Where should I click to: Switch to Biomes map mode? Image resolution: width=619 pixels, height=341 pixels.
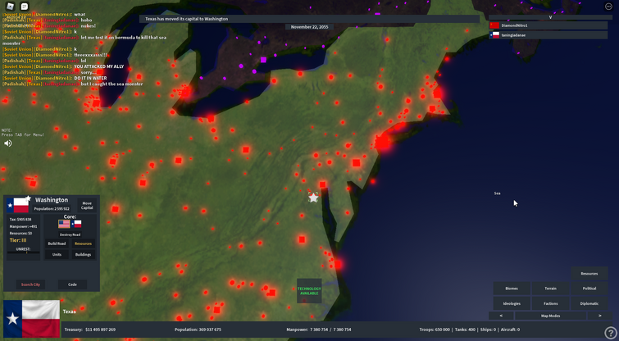512,289
